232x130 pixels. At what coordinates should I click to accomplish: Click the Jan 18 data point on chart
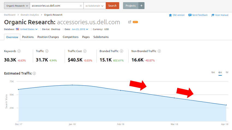[72, 85]
